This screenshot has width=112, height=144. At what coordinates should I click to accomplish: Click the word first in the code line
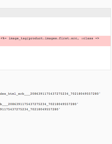pos(64,38)
